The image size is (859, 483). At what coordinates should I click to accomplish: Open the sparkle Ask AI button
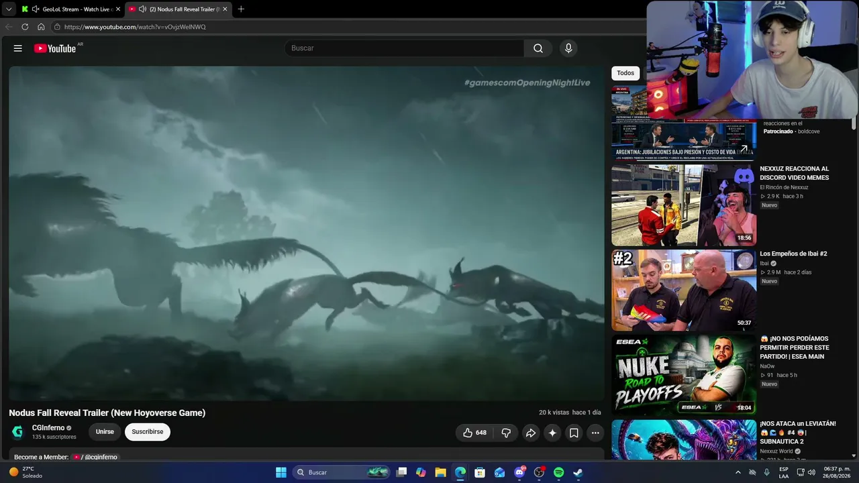pyautogui.click(x=552, y=433)
